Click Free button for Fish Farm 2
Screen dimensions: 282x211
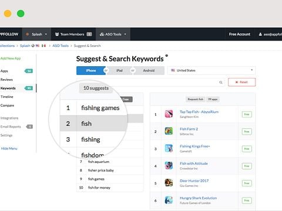click(247, 132)
